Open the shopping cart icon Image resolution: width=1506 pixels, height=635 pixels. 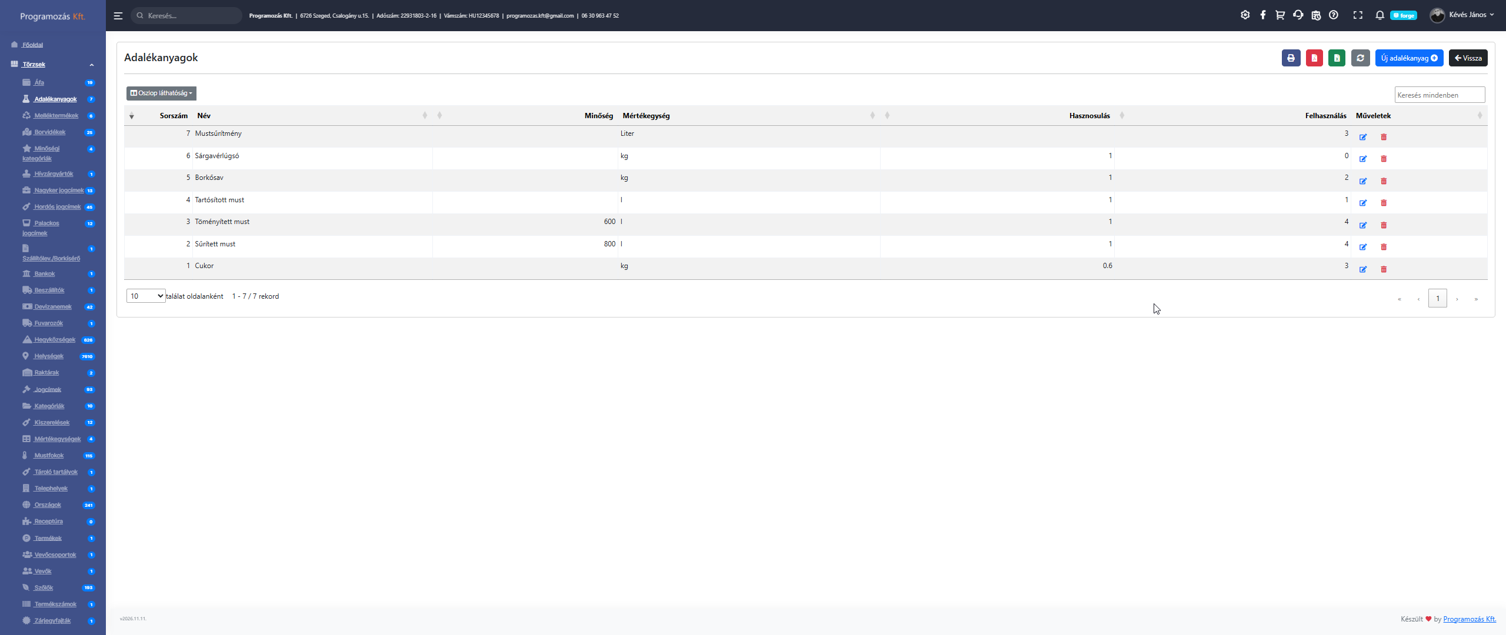click(1280, 15)
